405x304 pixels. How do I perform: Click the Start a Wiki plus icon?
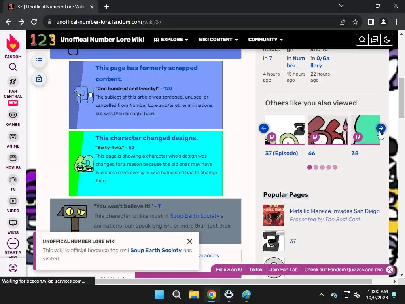click(x=13, y=243)
